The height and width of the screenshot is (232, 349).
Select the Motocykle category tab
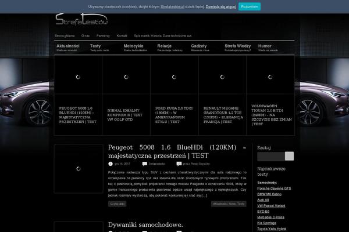[135, 48]
